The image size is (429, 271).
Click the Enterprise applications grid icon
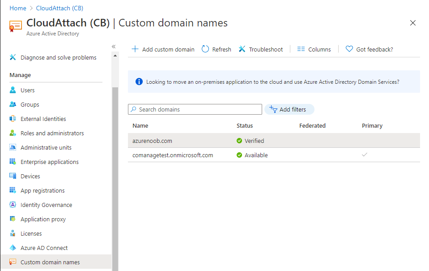coord(13,162)
